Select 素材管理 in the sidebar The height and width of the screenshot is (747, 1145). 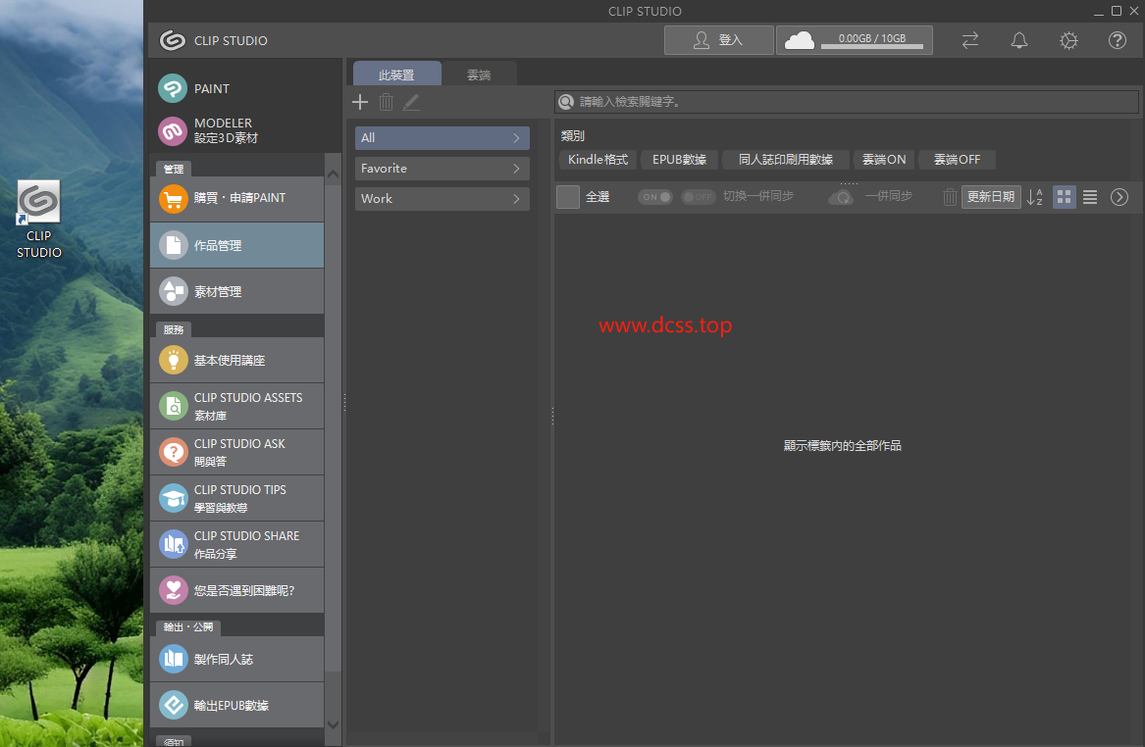[236, 291]
